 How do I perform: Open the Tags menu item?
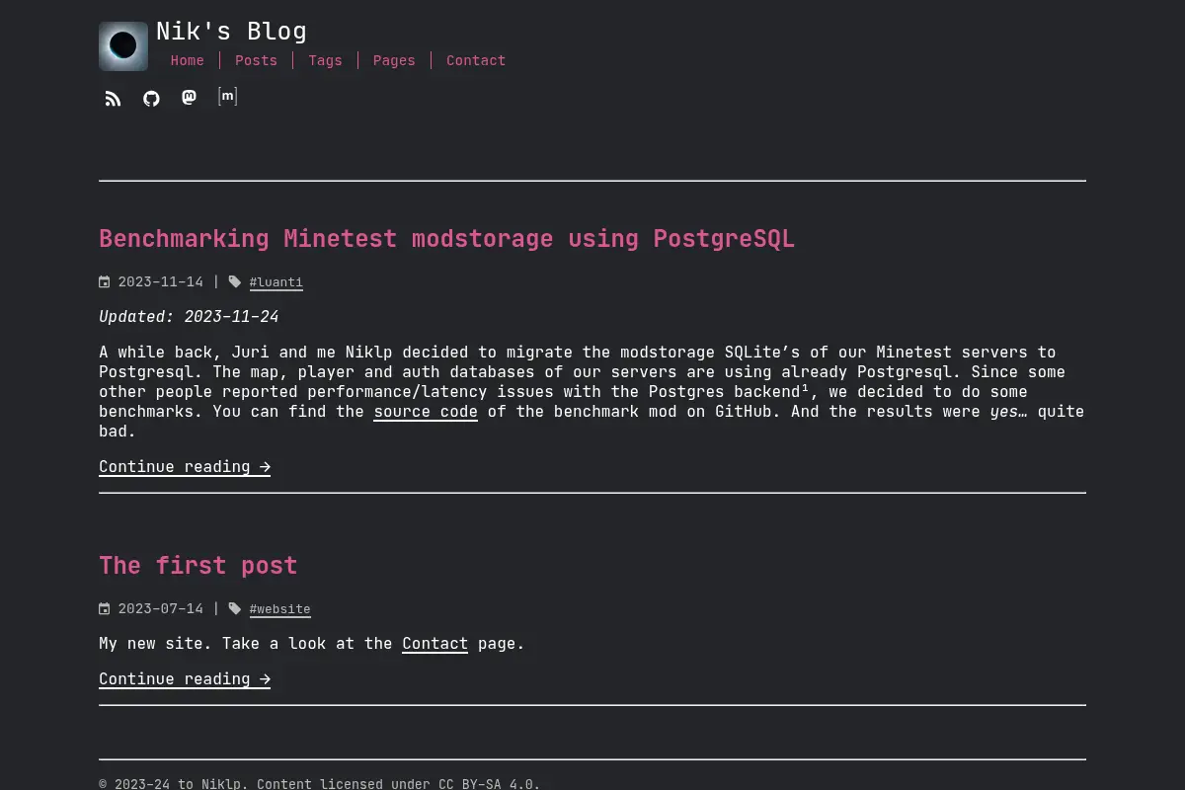pos(325,60)
